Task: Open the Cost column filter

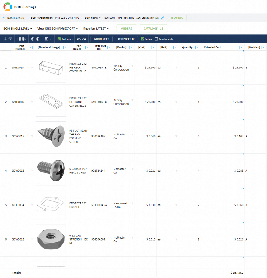Action: [x=153, y=47]
